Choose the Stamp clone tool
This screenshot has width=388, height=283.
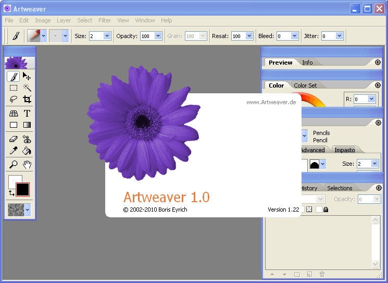(27, 139)
